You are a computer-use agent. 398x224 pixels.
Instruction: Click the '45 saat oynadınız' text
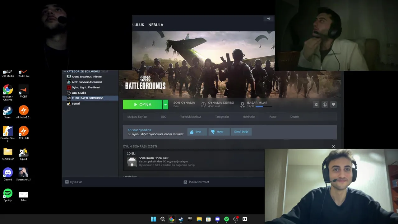(139, 130)
